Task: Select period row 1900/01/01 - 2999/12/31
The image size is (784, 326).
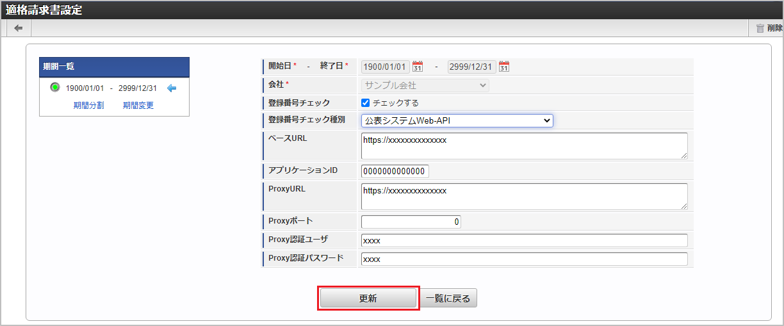Action: [111, 88]
